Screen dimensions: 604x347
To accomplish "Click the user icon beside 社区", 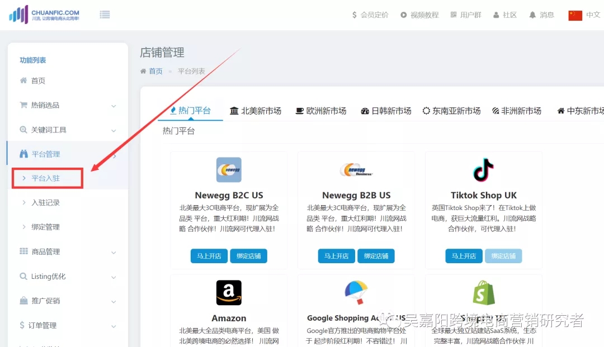I will (496, 15).
